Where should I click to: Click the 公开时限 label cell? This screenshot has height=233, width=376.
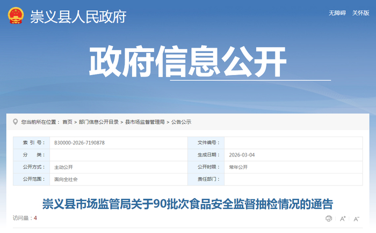point(206,167)
